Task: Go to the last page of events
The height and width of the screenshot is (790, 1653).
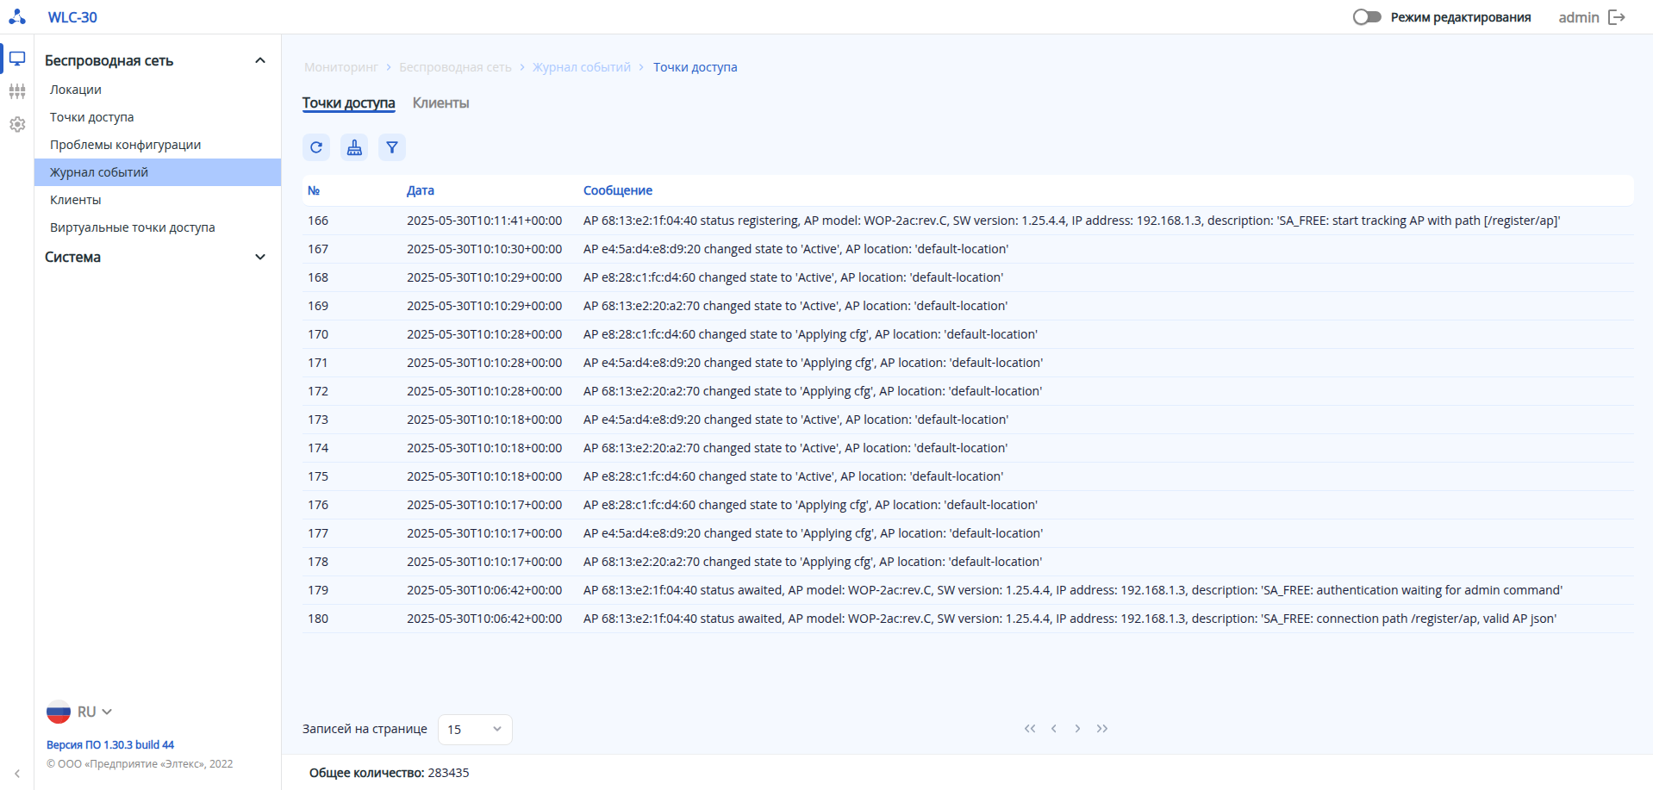Action: pyautogui.click(x=1102, y=729)
